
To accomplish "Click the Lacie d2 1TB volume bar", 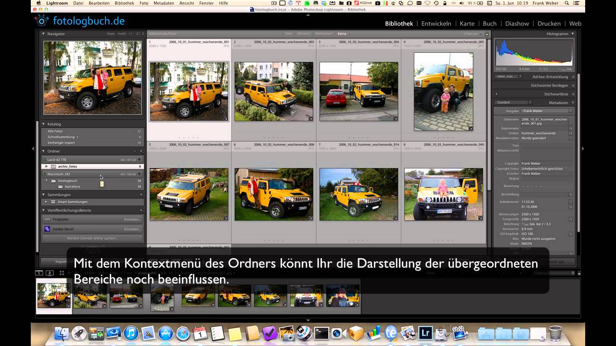I will 92,160.
